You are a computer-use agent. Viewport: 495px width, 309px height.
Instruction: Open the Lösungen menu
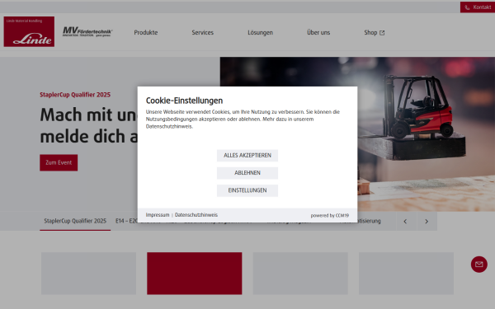pyautogui.click(x=260, y=32)
